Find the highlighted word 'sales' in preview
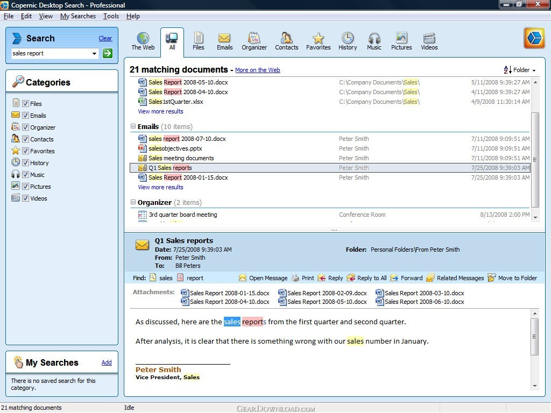551x413 pixels. (161, 278)
